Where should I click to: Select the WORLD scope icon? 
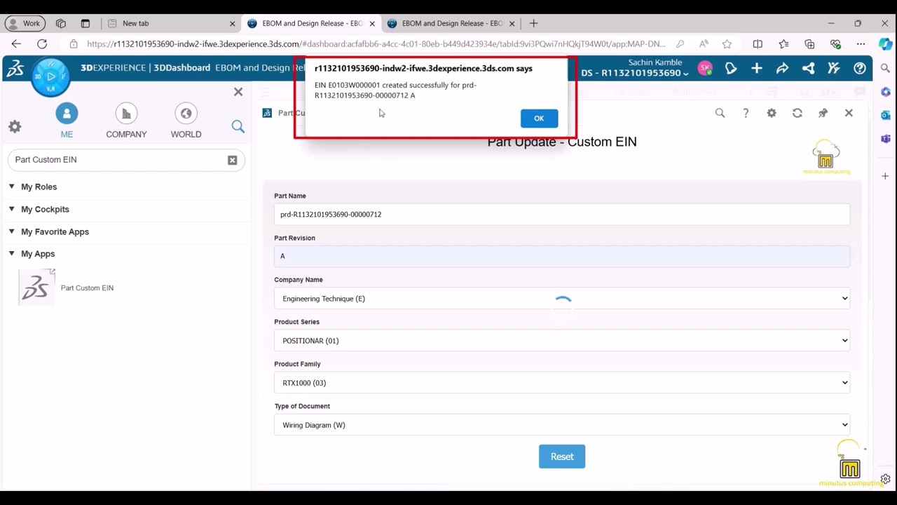click(186, 113)
